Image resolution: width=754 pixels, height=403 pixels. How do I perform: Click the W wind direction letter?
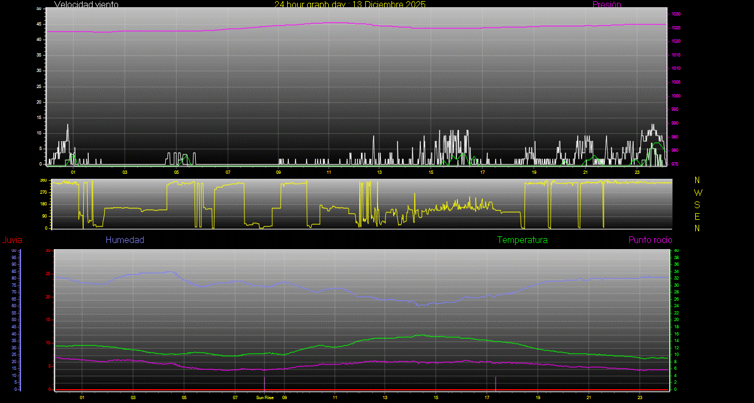(697, 193)
